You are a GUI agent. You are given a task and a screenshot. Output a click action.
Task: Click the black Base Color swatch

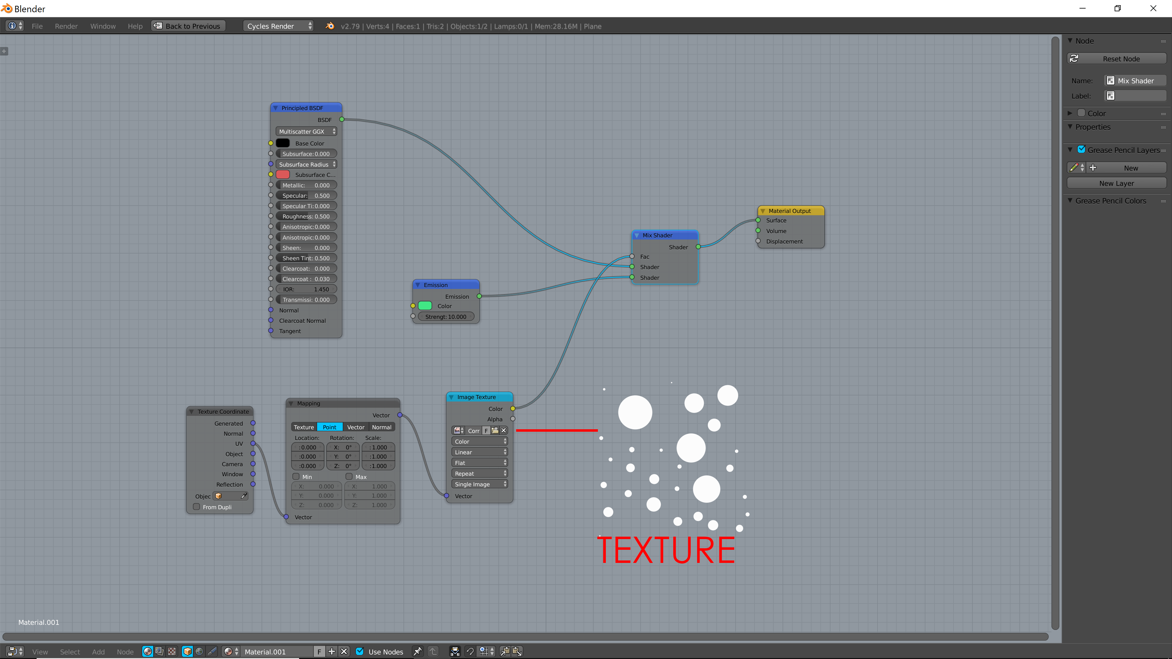(283, 143)
